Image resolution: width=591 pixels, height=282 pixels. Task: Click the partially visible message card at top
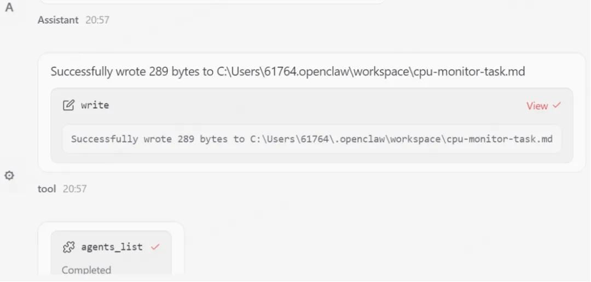pyautogui.click(x=212, y=2)
